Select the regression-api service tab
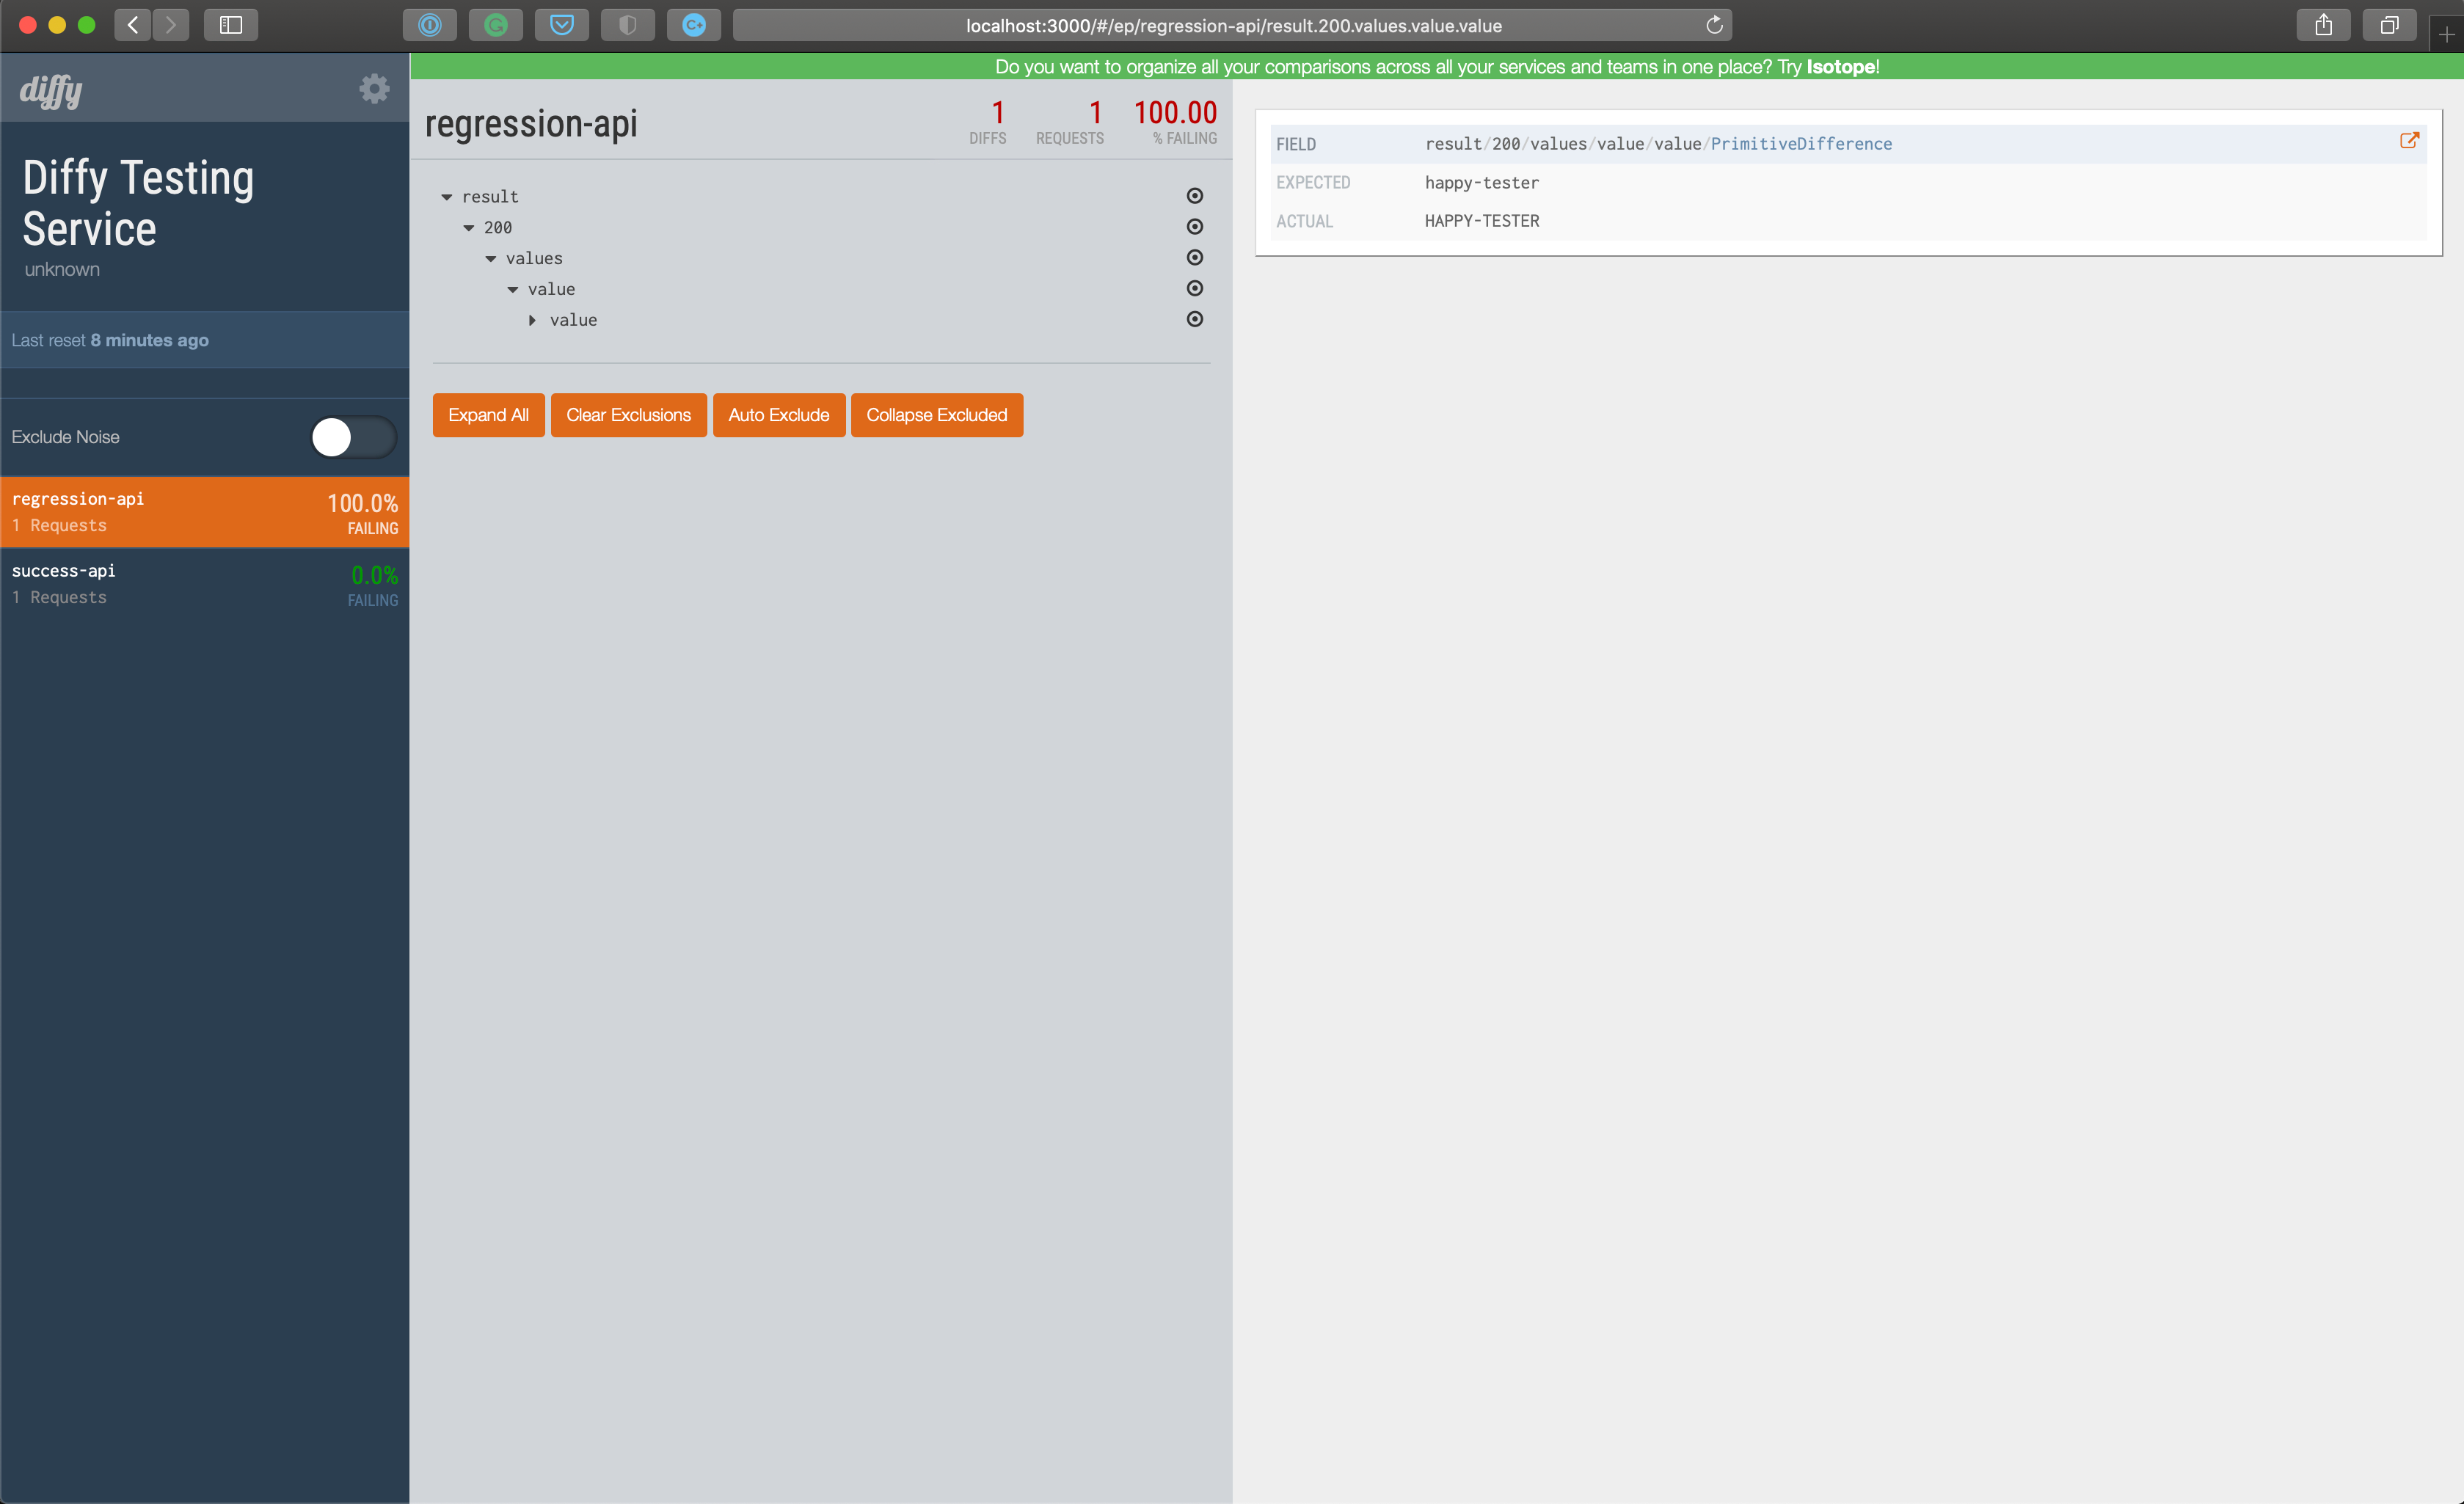 pos(203,512)
